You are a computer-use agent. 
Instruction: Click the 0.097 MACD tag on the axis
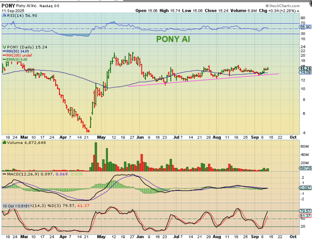(305, 187)
